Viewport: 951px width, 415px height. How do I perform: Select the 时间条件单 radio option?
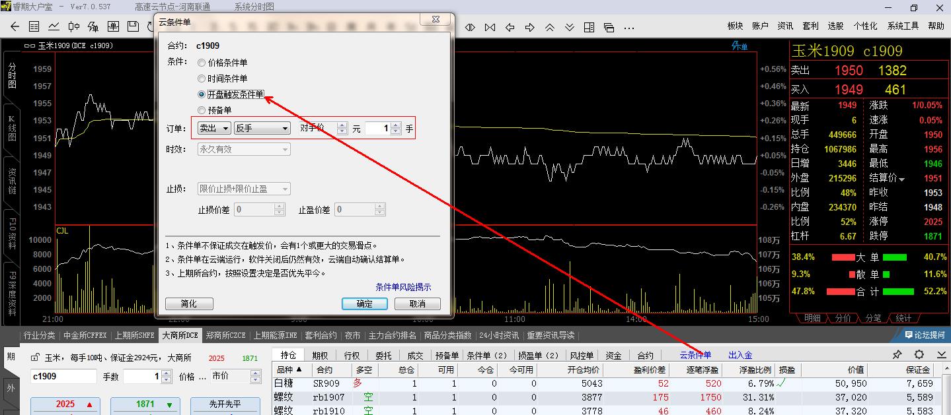(202, 79)
